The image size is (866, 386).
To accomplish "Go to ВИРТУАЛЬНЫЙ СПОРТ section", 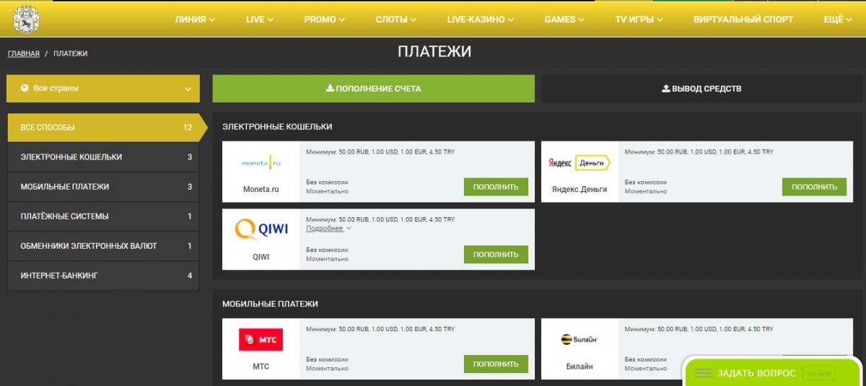I will 743,19.
